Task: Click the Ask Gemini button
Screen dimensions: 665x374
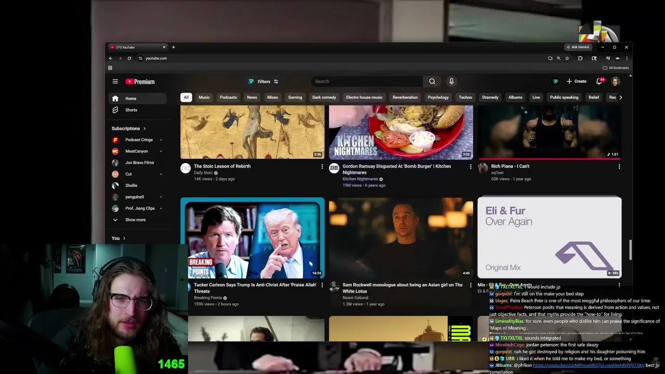Action: (578, 47)
